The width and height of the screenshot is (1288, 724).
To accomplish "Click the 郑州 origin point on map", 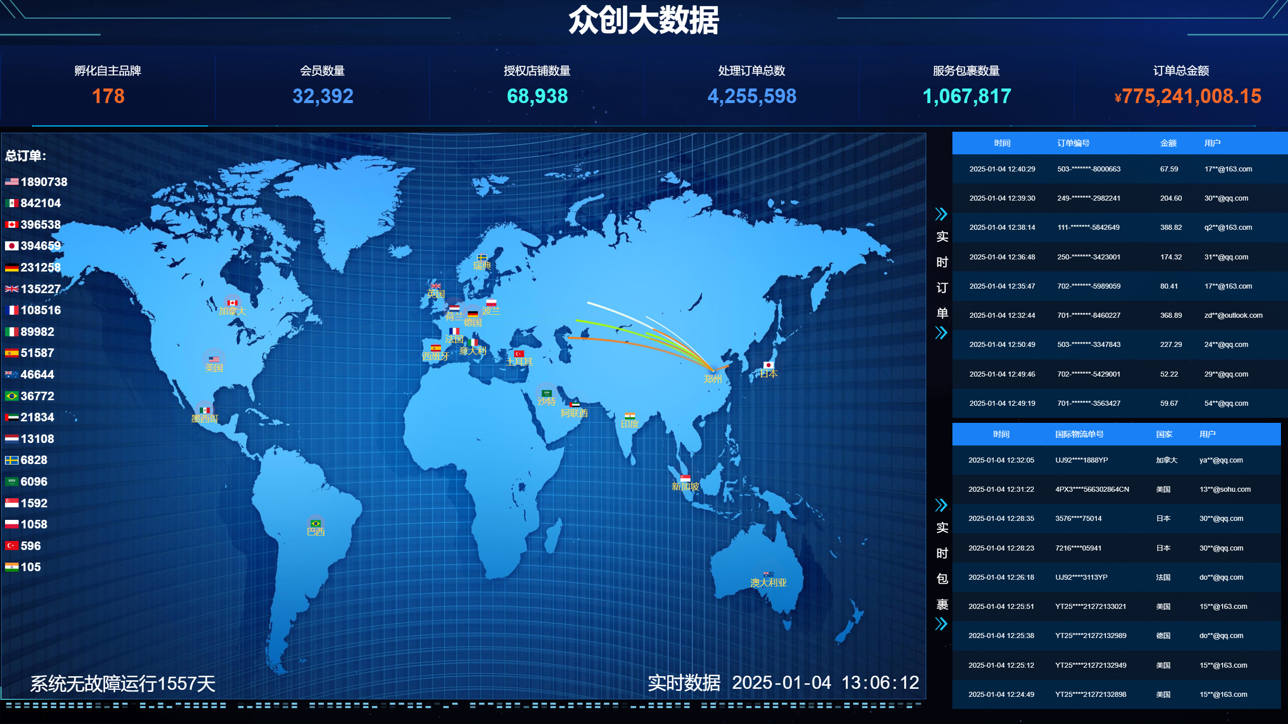I will click(713, 371).
